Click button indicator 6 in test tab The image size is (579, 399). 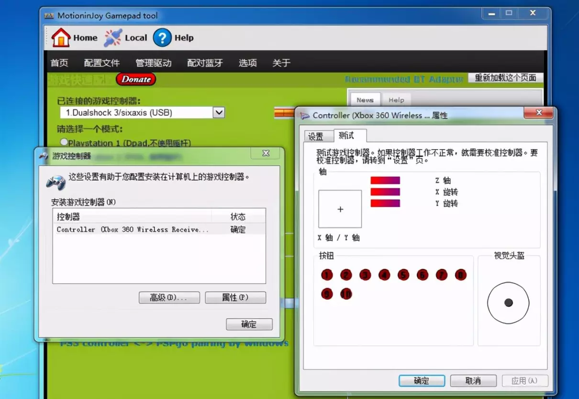click(x=422, y=275)
